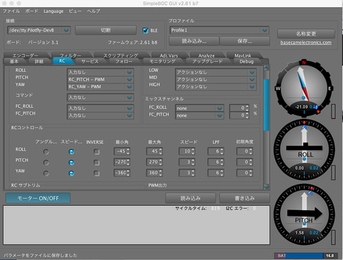Select angle mode radio for YAW
The height and width of the screenshot is (260, 343).
point(46,173)
